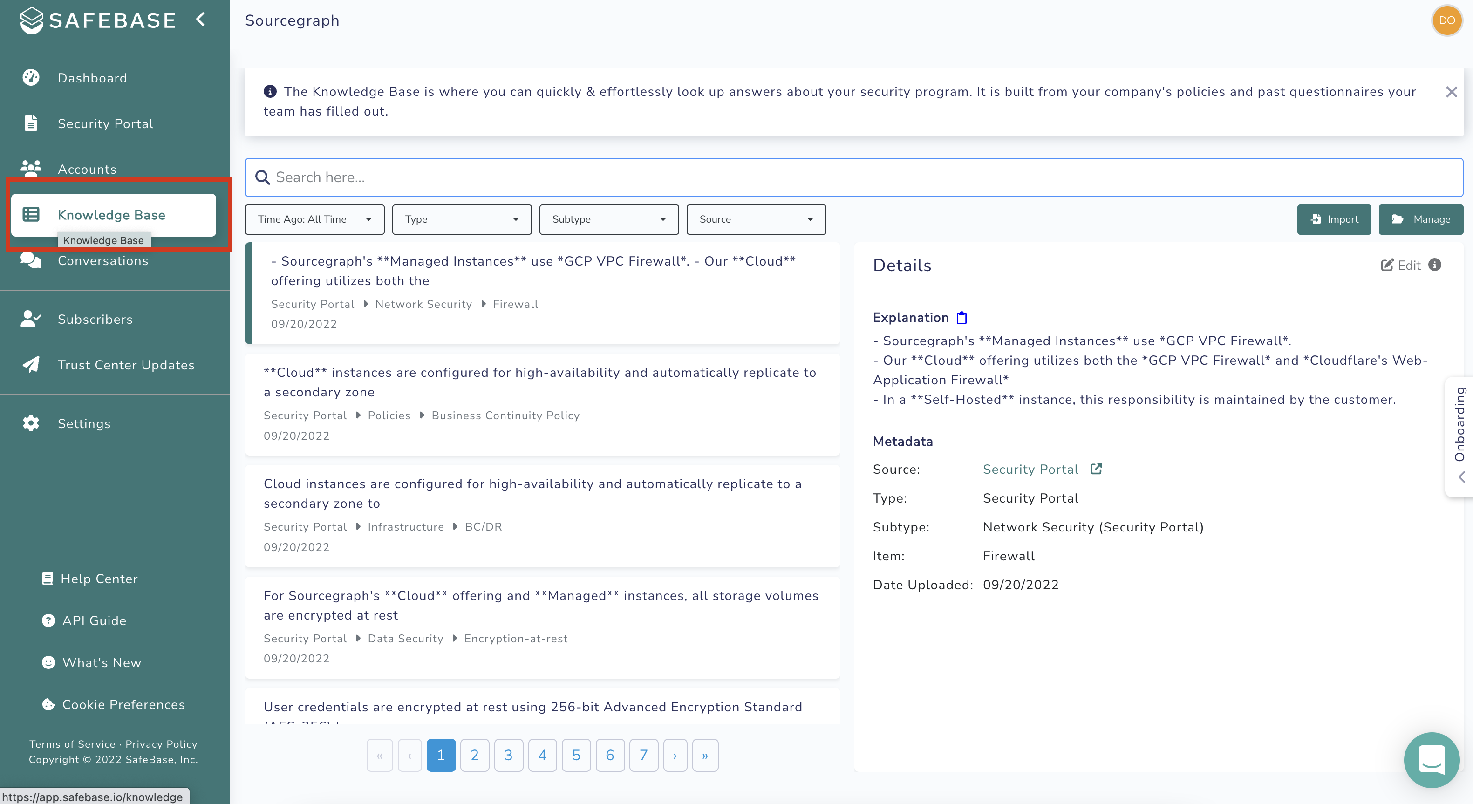Open Conversations from sidebar
The height and width of the screenshot is (804, 1473).
(x=103, y=260)
